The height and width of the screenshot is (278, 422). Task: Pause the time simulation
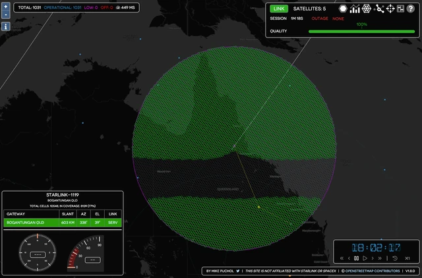[x=356, y=258]
